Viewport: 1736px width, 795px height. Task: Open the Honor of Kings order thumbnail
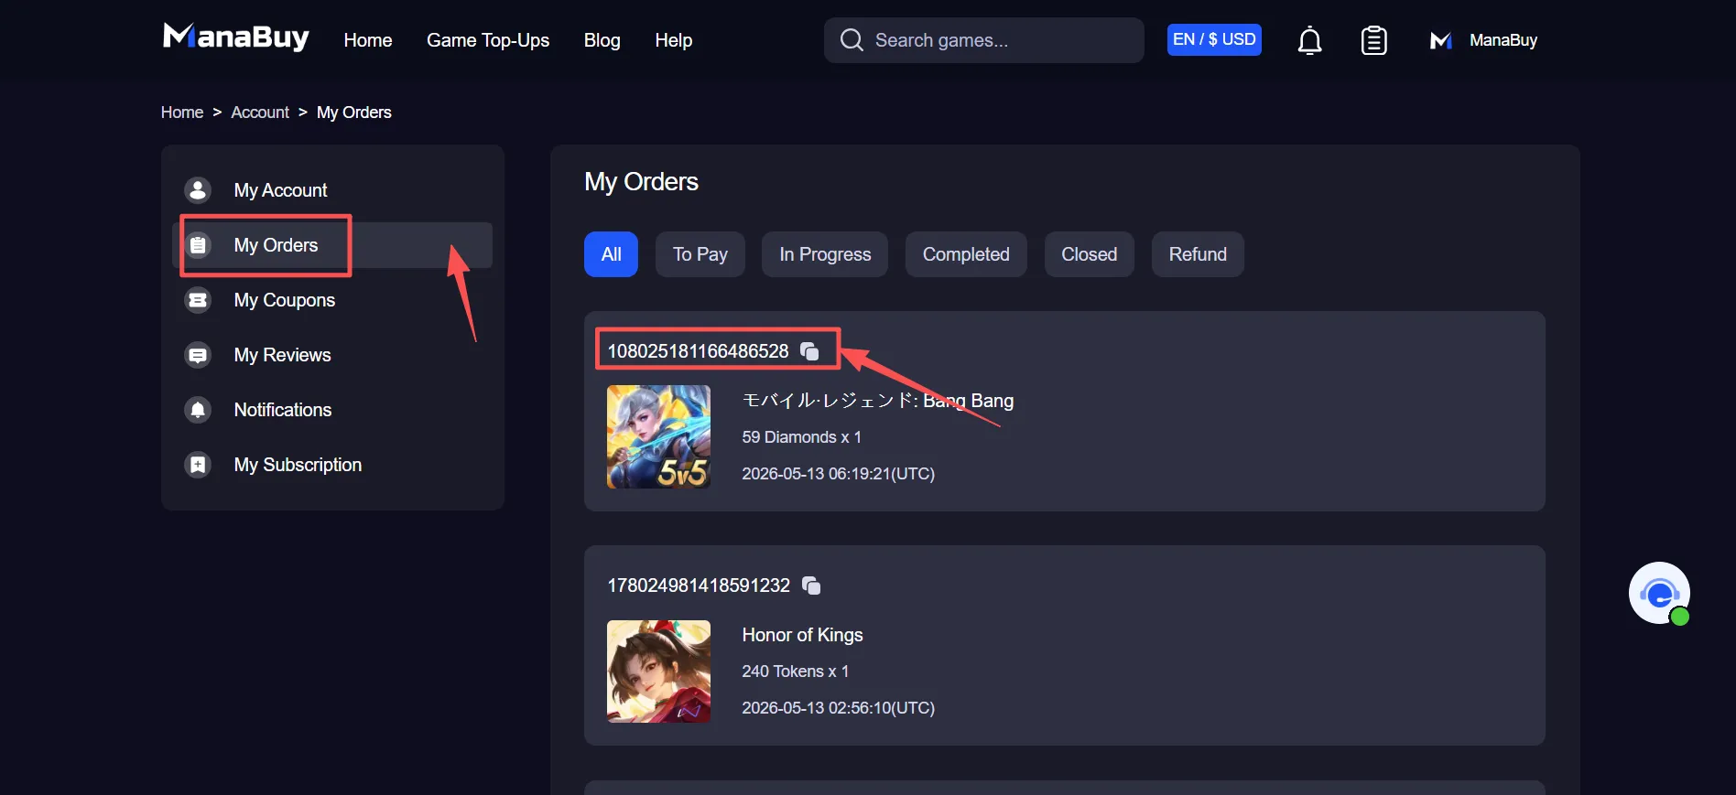point(658,671)
